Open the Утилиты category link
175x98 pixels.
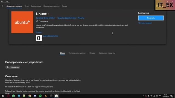[81, 18]
